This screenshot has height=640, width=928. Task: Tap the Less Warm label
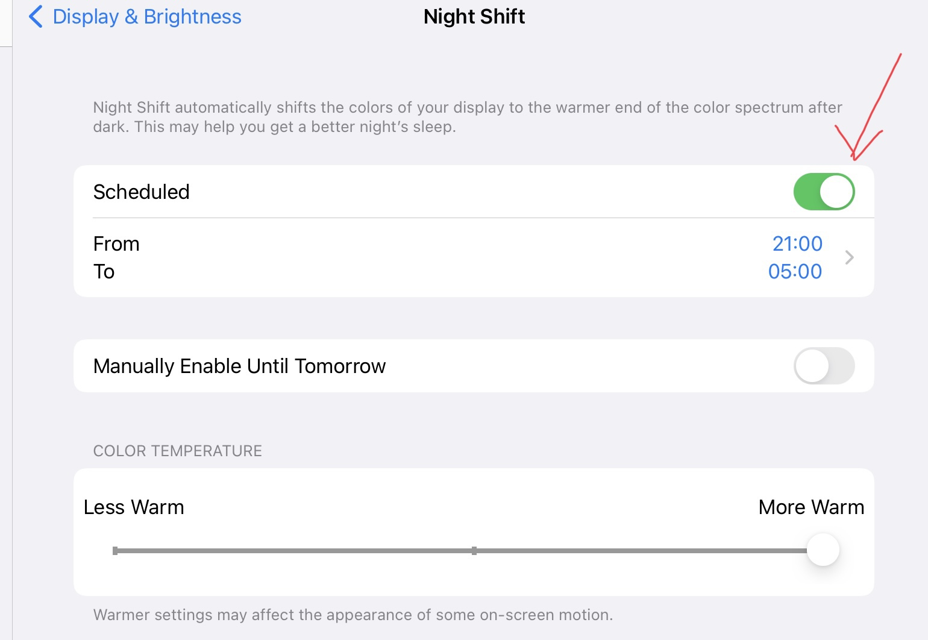tap(134, 507)
